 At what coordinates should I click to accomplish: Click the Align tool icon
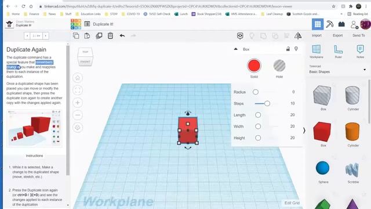coord(286,36)
